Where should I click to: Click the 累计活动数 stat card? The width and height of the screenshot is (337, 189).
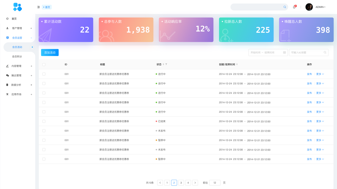(66, 30)
